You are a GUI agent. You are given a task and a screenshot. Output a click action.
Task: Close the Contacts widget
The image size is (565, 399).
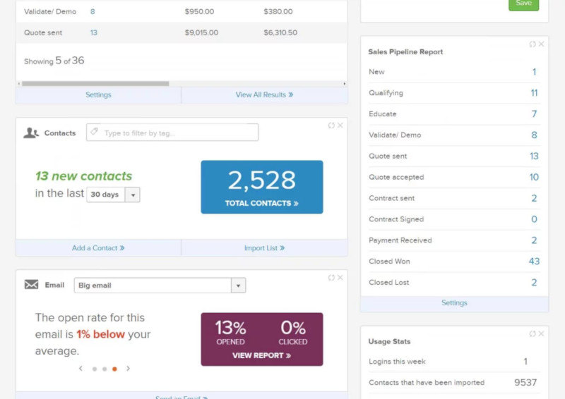click(340, 125)
